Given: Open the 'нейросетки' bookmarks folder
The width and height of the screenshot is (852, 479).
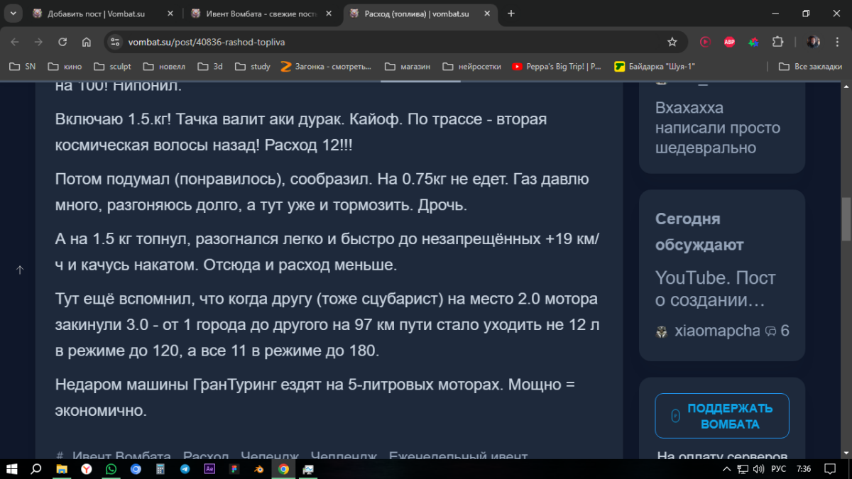Looking at the screenshot, I should pyautogui.click(x=471, y=67).
